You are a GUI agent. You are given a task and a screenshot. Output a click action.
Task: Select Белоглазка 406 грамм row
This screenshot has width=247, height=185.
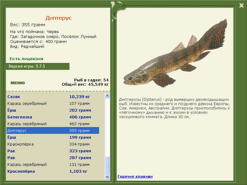(x=53, y=117)
